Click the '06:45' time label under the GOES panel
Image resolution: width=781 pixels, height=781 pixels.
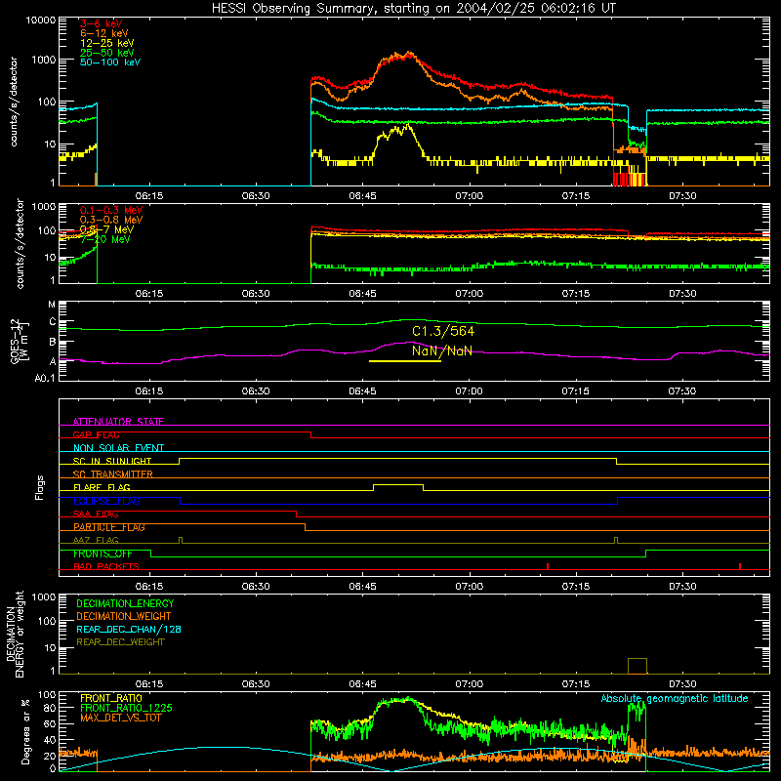(362, 391)
